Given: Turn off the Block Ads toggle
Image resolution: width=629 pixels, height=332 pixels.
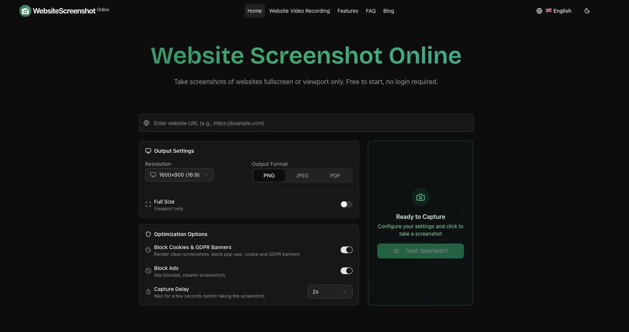Looking at the screenshot, I should tap(346, 271).
